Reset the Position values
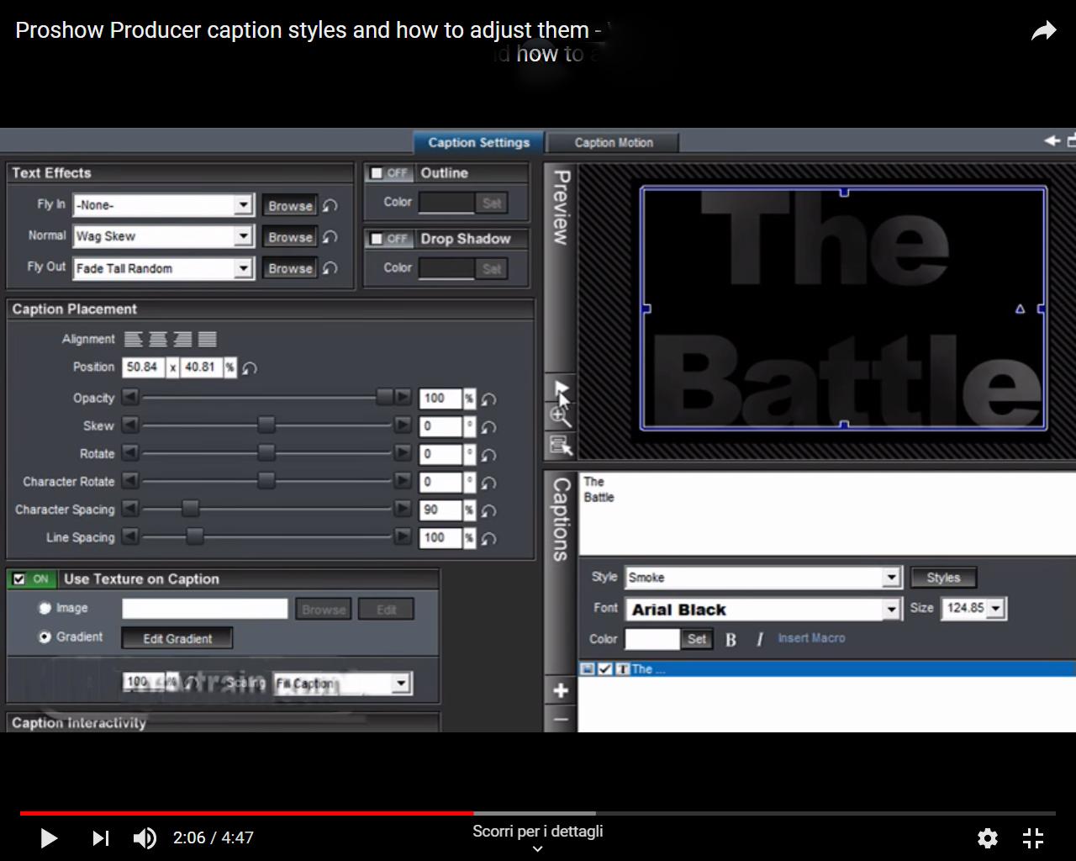 click(250, 367)
